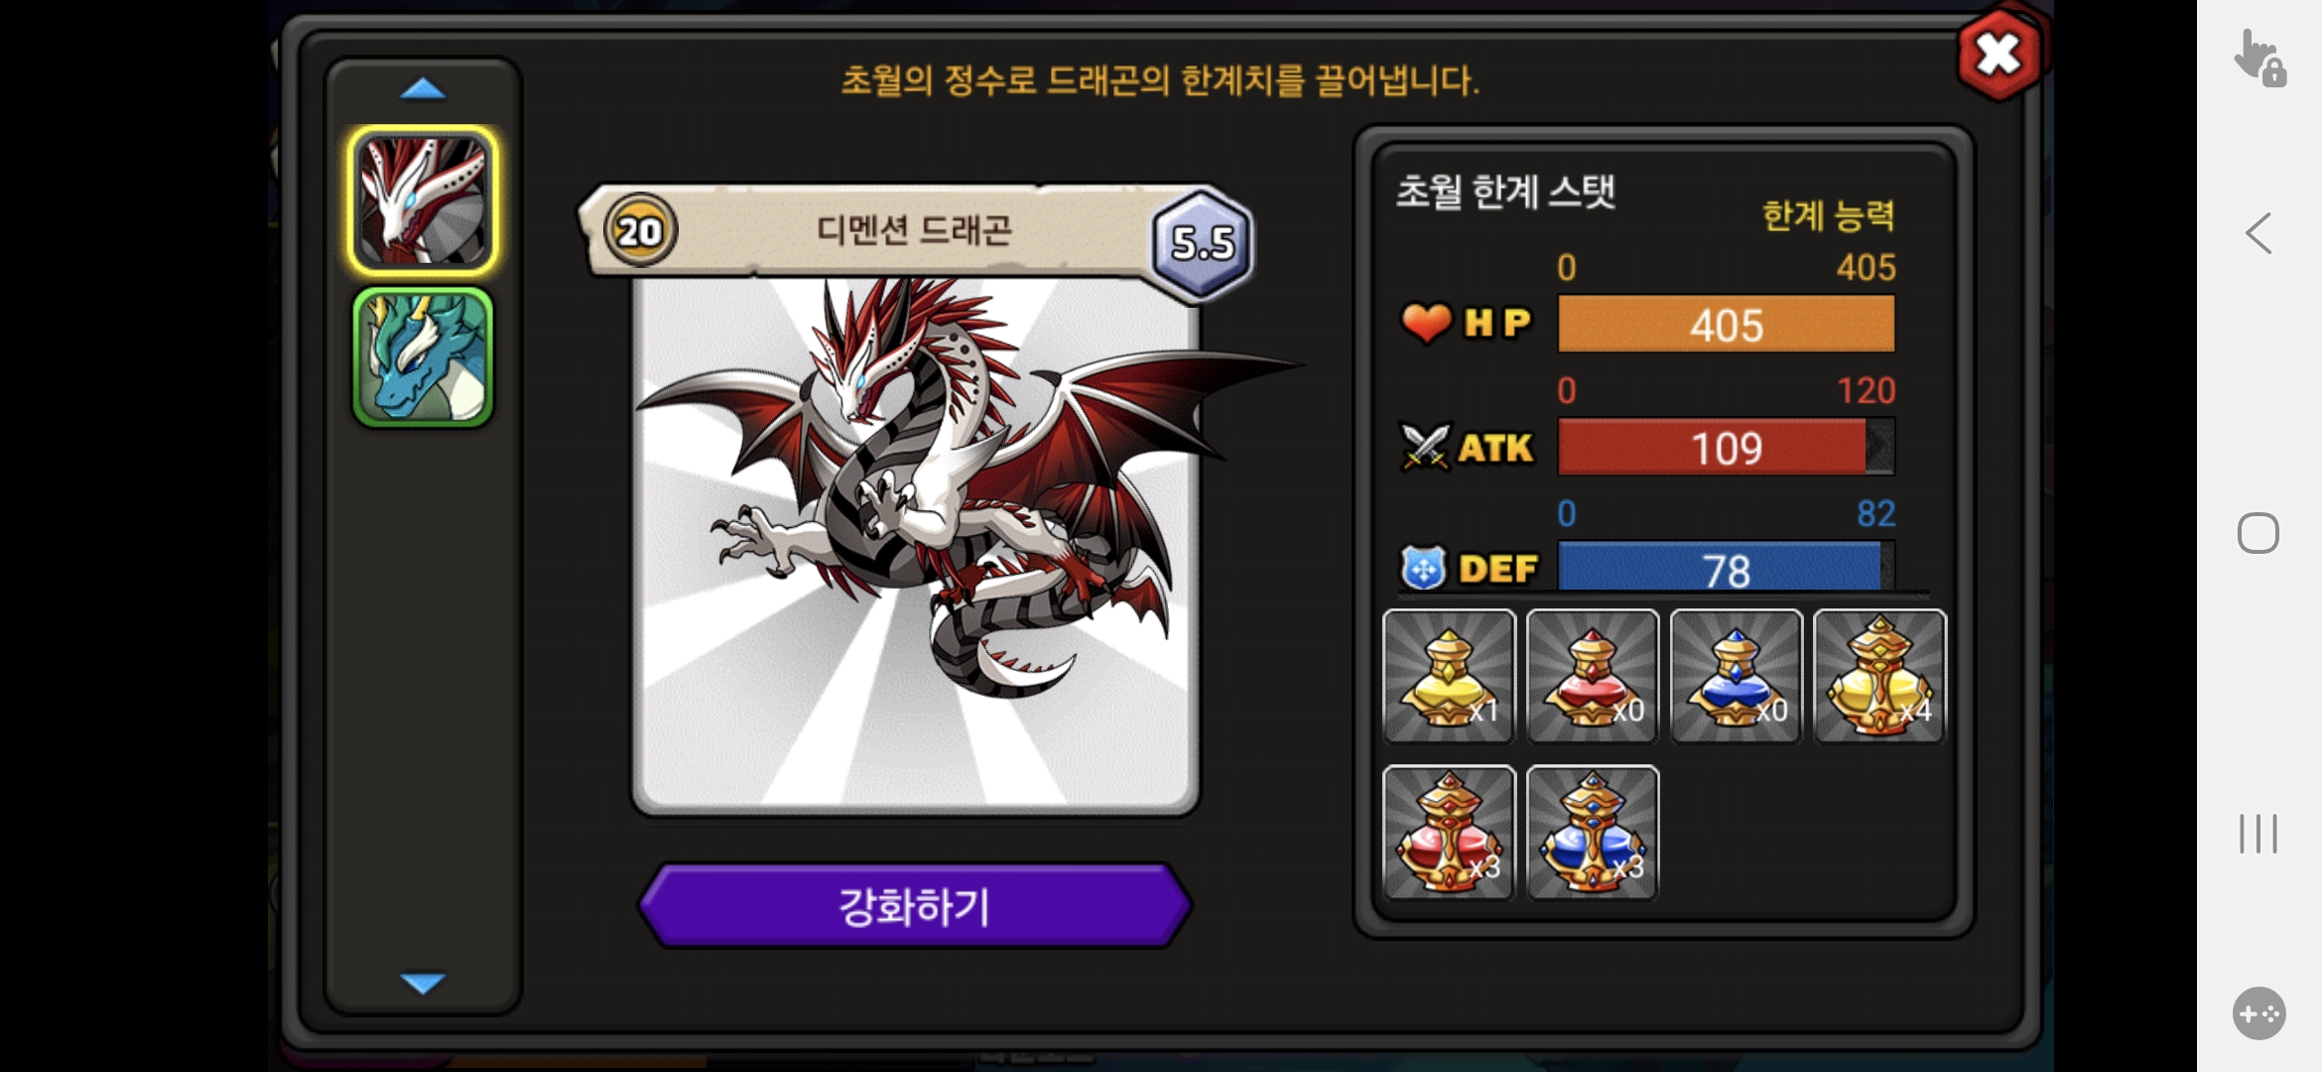Select the blue DEF essence potion x0

(x=1737, y=676)
